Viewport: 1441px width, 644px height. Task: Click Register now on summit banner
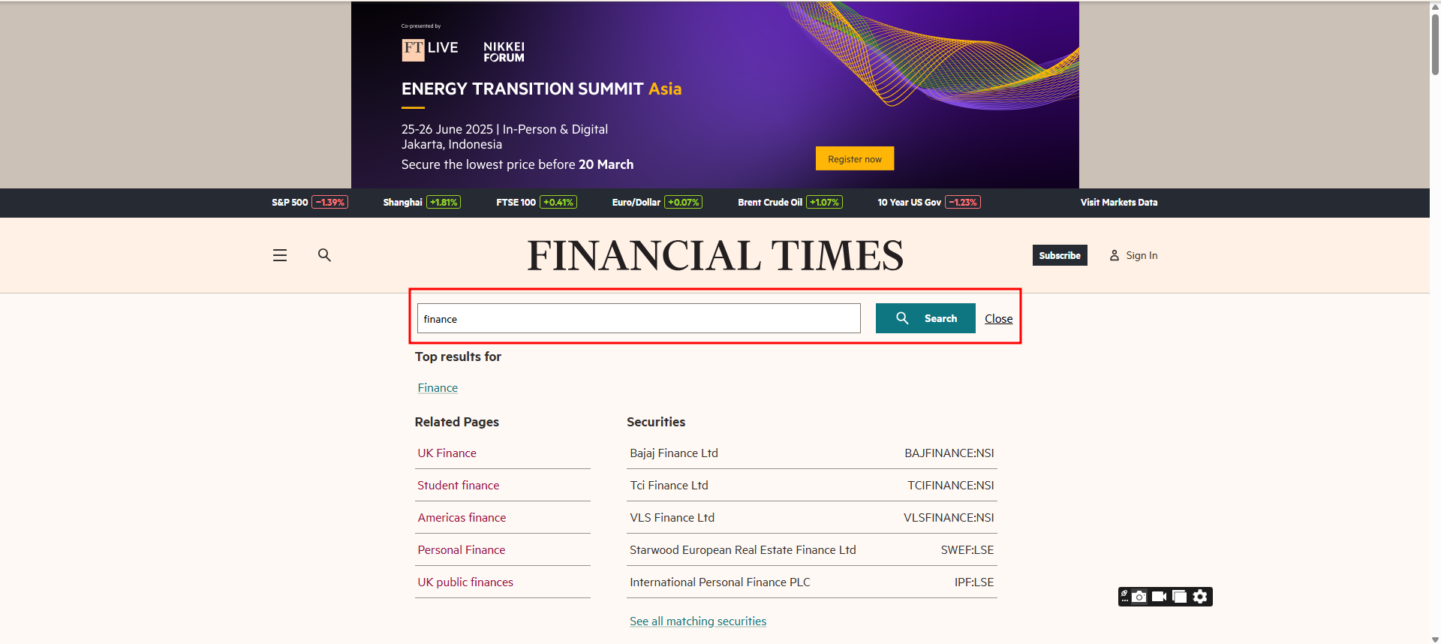click(854, 159)
